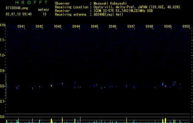Click the 0949 time marker
Screen dimensions: 193x123
click(x=168, y=26)
